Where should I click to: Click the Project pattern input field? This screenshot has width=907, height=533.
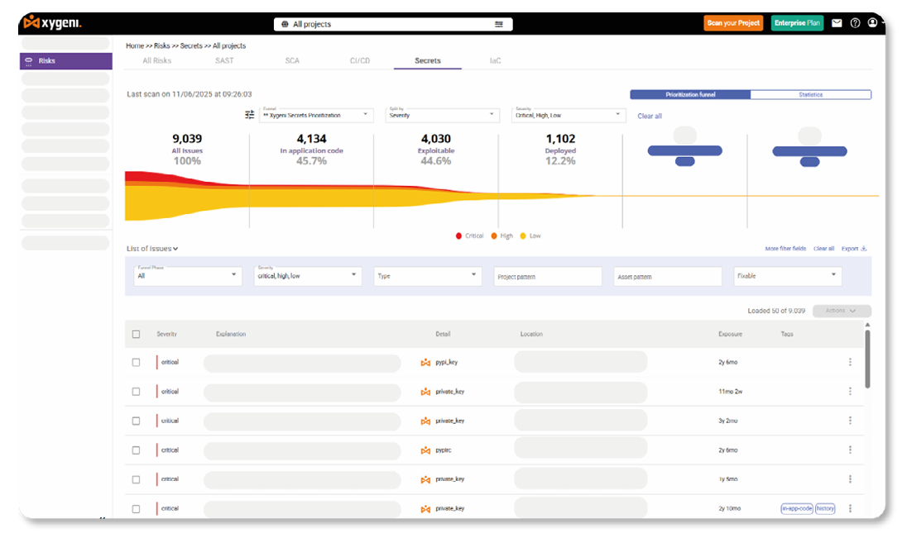[547, 277]
